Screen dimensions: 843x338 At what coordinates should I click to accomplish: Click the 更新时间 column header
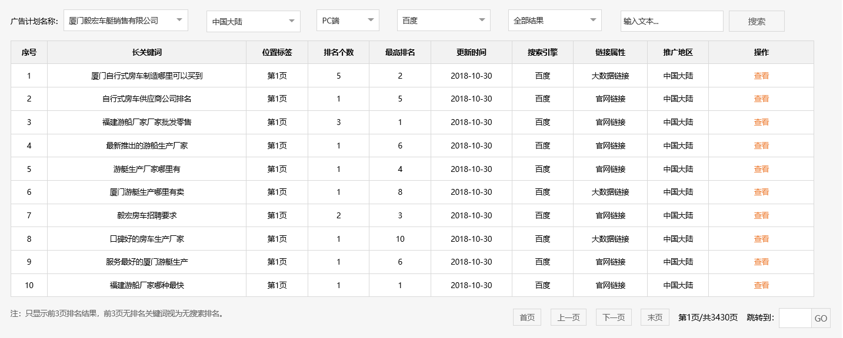tap(471, 52)
